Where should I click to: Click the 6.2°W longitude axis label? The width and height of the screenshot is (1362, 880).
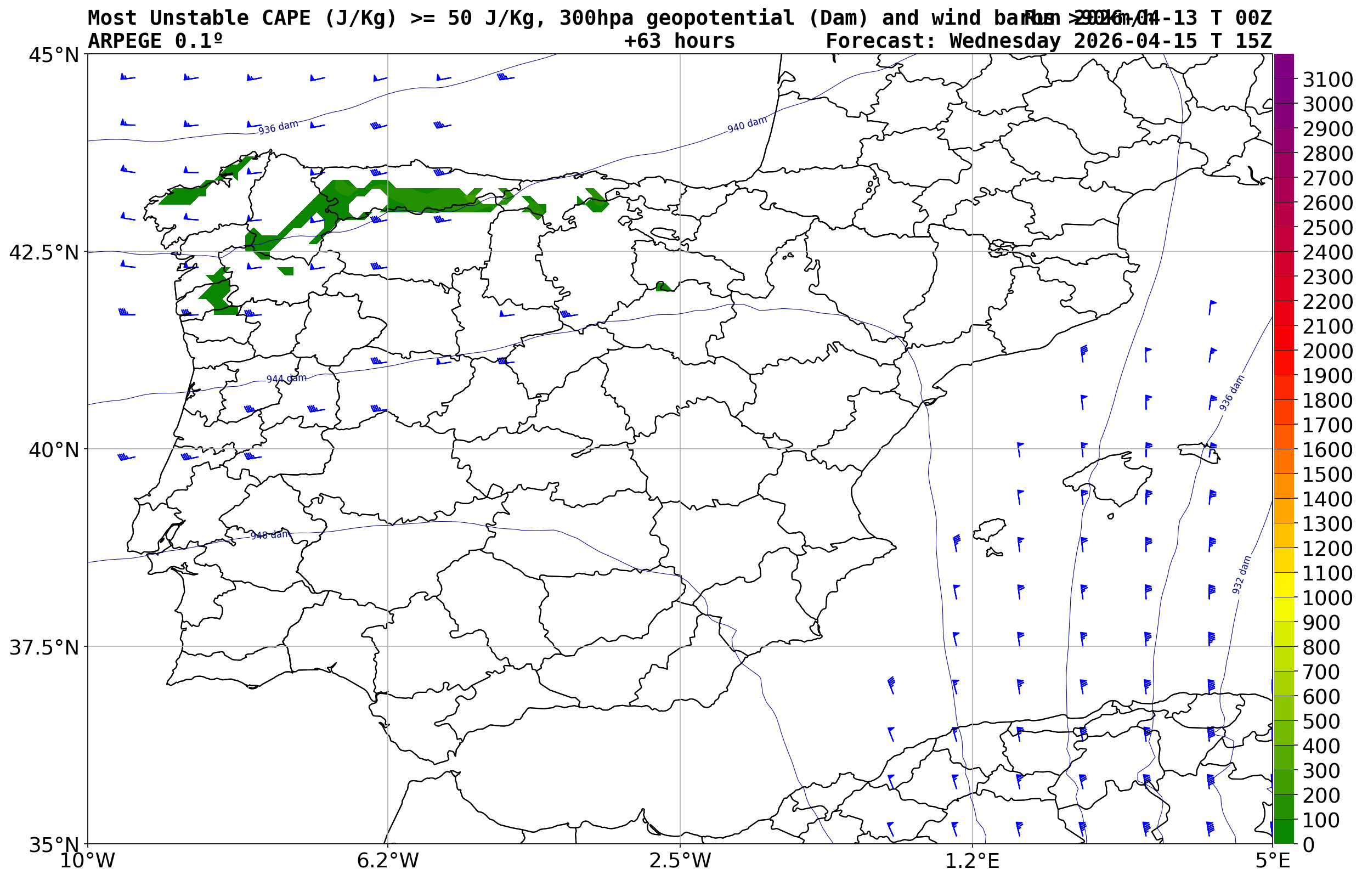pos(387,861)
